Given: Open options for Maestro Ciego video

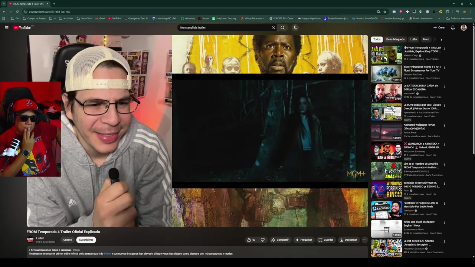Looking at the screenshot, I should click(444, 48).
